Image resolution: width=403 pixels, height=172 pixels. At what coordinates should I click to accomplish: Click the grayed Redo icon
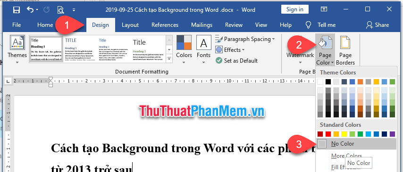coord(47,10)
